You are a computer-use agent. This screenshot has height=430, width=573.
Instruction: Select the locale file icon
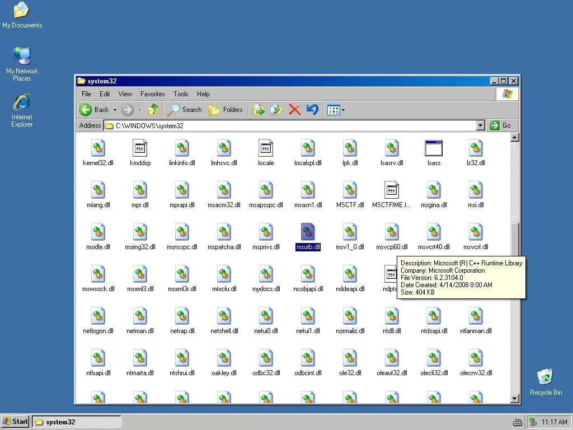pos(266,148)
